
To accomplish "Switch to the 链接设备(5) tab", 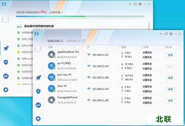I will click(x=55, y=41).
